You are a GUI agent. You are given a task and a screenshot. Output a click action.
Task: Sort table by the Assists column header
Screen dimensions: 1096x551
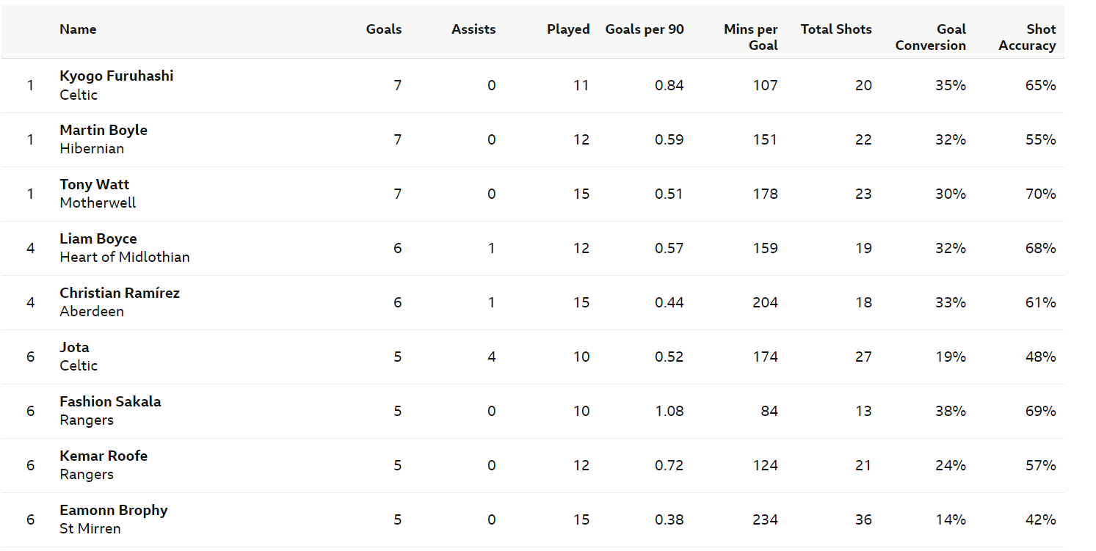click(473, 29)
